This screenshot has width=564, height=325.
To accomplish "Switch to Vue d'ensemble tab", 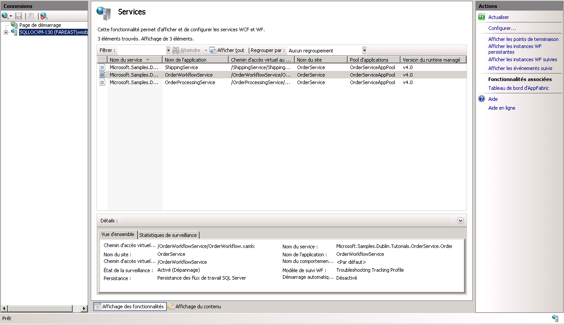I will [118, 235].
